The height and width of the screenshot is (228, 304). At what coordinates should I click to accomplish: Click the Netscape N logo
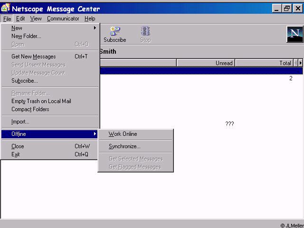(x=294, y=34)
